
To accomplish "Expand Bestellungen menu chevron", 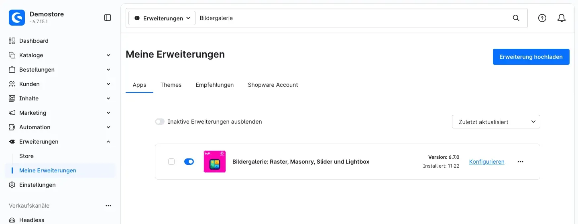I will click(108, 70).
